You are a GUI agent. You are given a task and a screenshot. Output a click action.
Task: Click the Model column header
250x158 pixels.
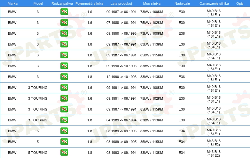38,4
